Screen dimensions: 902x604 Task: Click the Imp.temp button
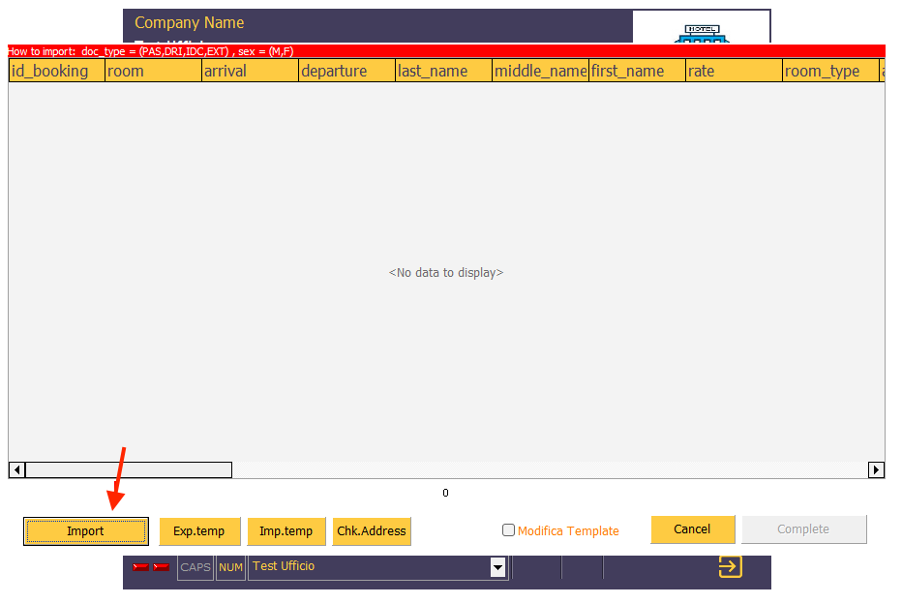[x=286, y=531]
